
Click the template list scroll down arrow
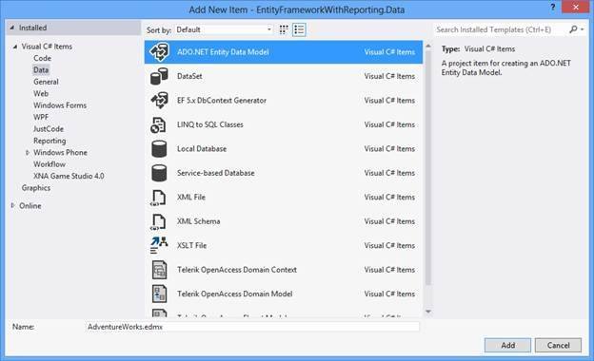(x=428, y=312)
